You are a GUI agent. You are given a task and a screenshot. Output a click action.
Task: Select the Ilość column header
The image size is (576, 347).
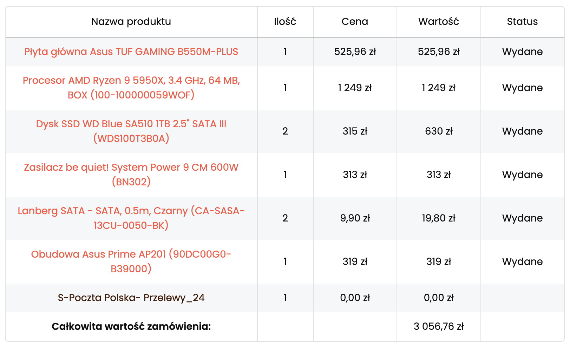click(x=285, y=21)
